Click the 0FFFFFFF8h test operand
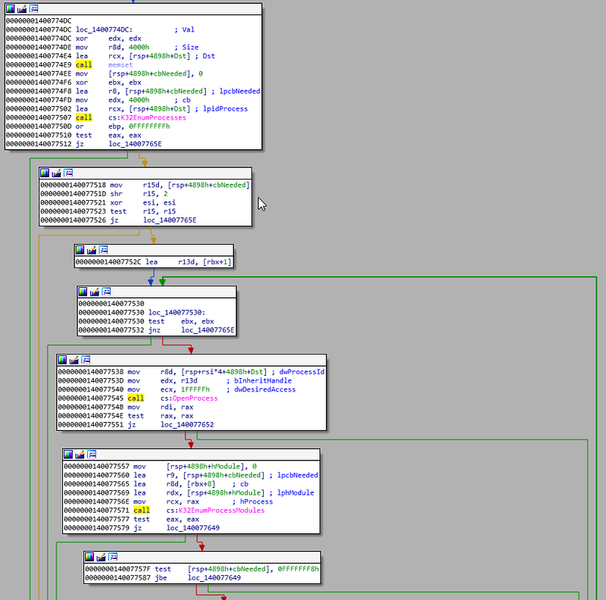Image resolution: width=606 pixels, height=600 pixels. click(x=298, y=569)
